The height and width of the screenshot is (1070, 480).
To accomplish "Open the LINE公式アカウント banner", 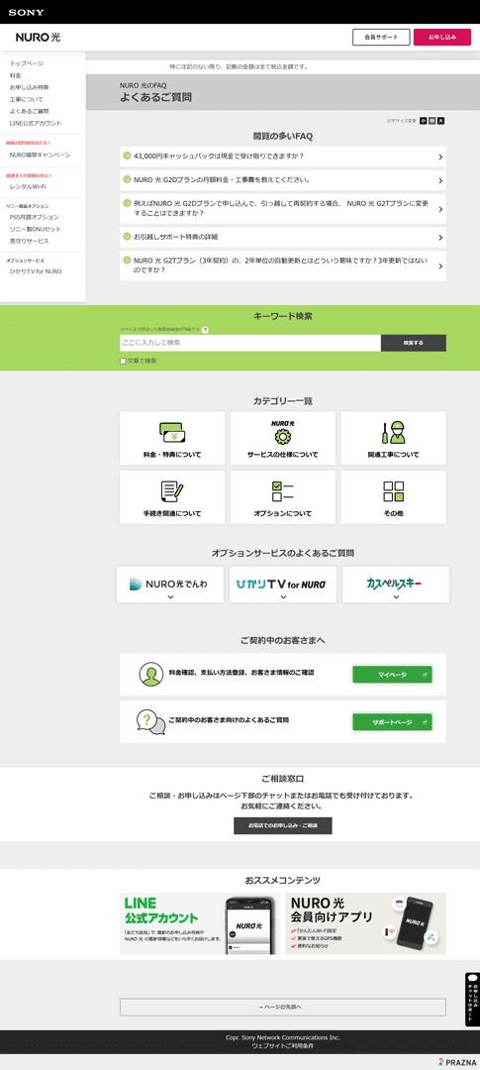I will (x=200, y=923).
